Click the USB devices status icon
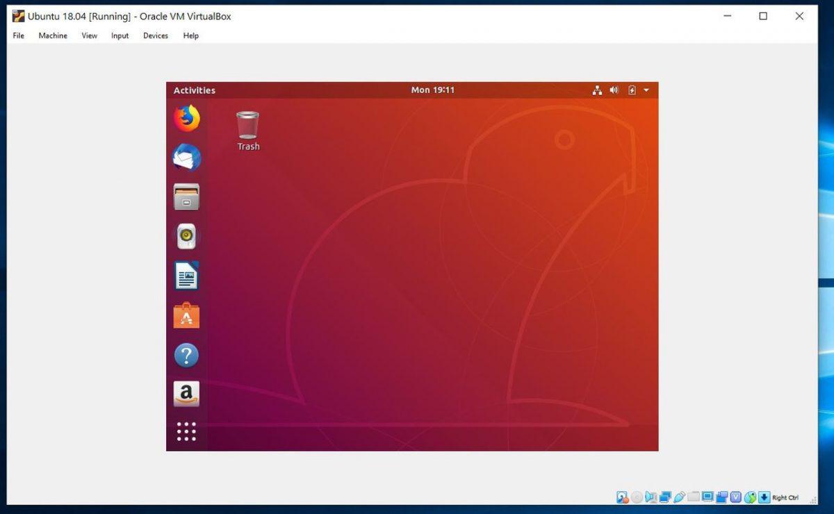 [680, 497]
